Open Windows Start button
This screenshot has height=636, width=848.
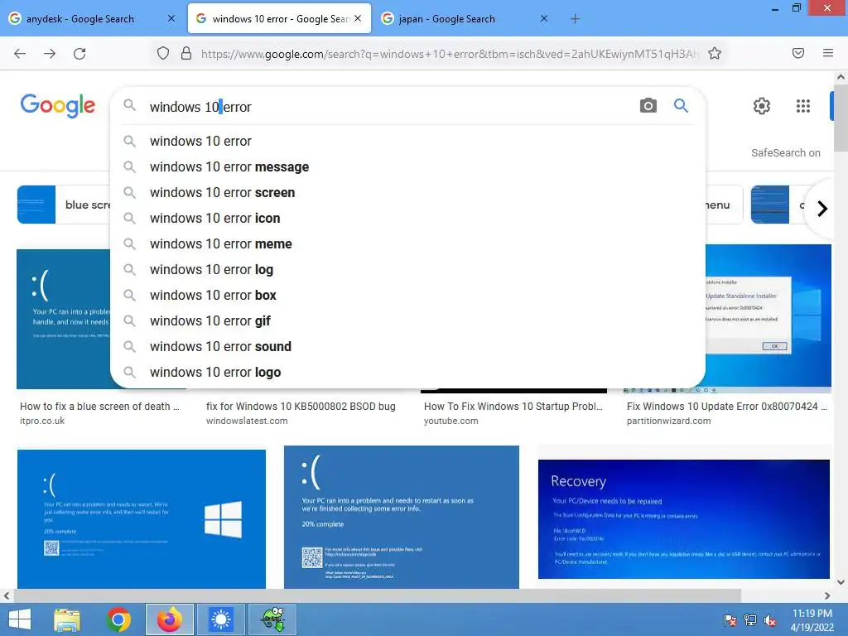pos(20,619)
